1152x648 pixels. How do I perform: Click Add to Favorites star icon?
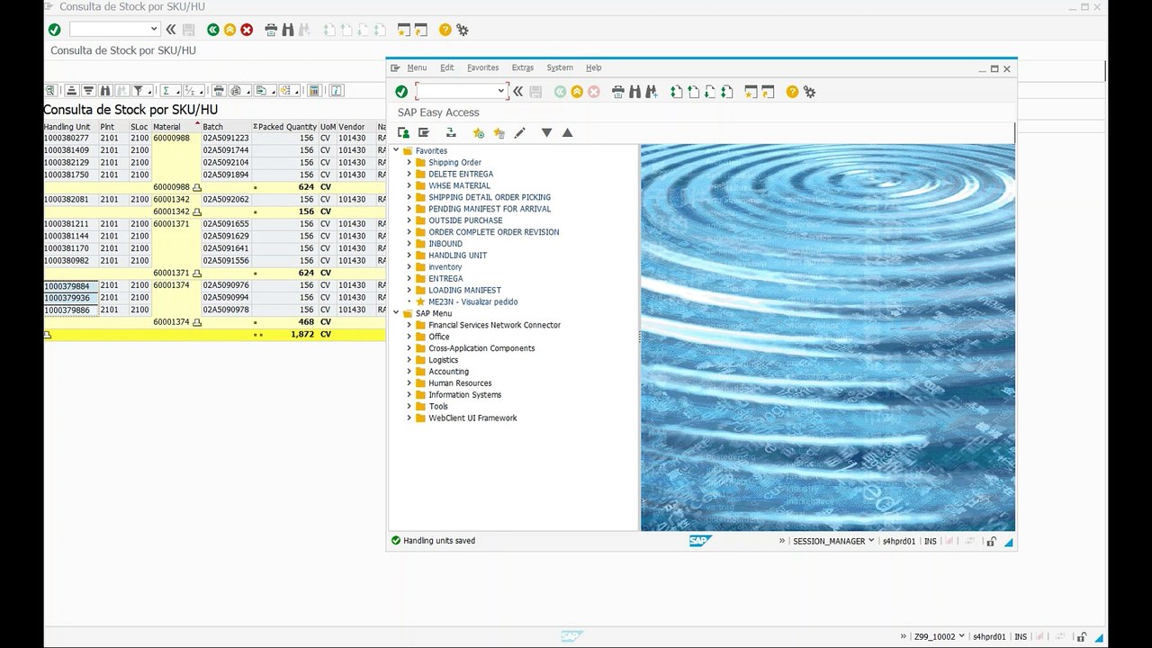pos(478,132)
